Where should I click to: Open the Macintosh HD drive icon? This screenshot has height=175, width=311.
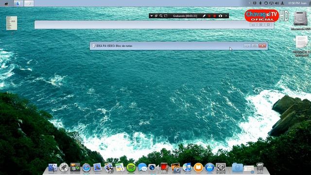[x=300, y=18]
